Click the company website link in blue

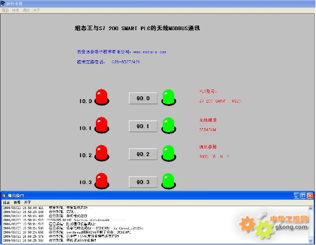(x=150, y=52)
